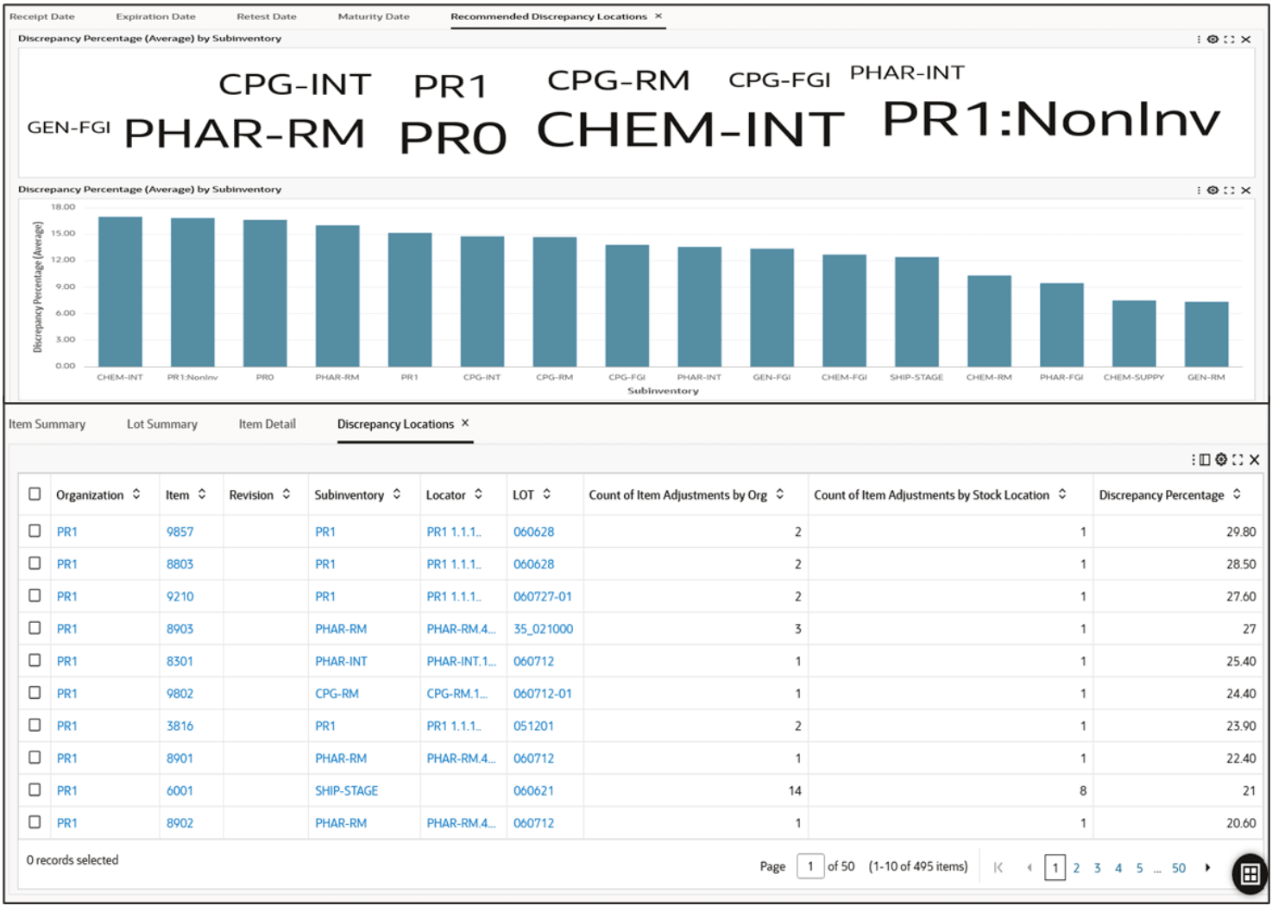Open the Expiration Date tab
The image size is (1272, 906).
(156, 16)
